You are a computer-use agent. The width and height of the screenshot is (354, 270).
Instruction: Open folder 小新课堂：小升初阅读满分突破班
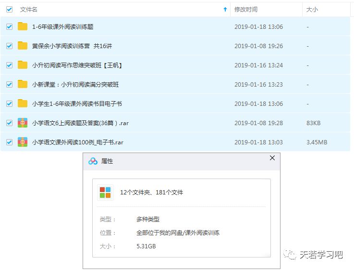pyautogui.click(x=75, y=84)
